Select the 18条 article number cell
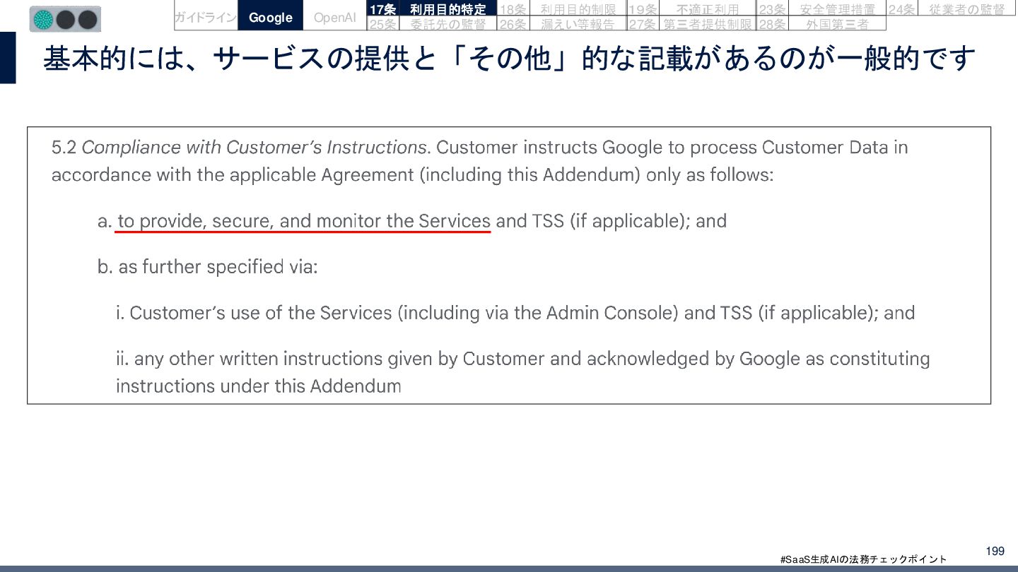This screenshot has width=1018, height=572. pyautogui.click(x=513, y=9)
